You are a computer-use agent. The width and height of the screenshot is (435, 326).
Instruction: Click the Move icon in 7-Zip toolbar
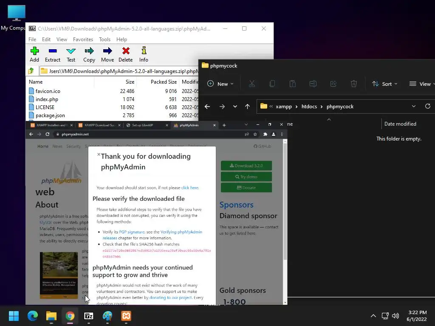coord(107,54)
